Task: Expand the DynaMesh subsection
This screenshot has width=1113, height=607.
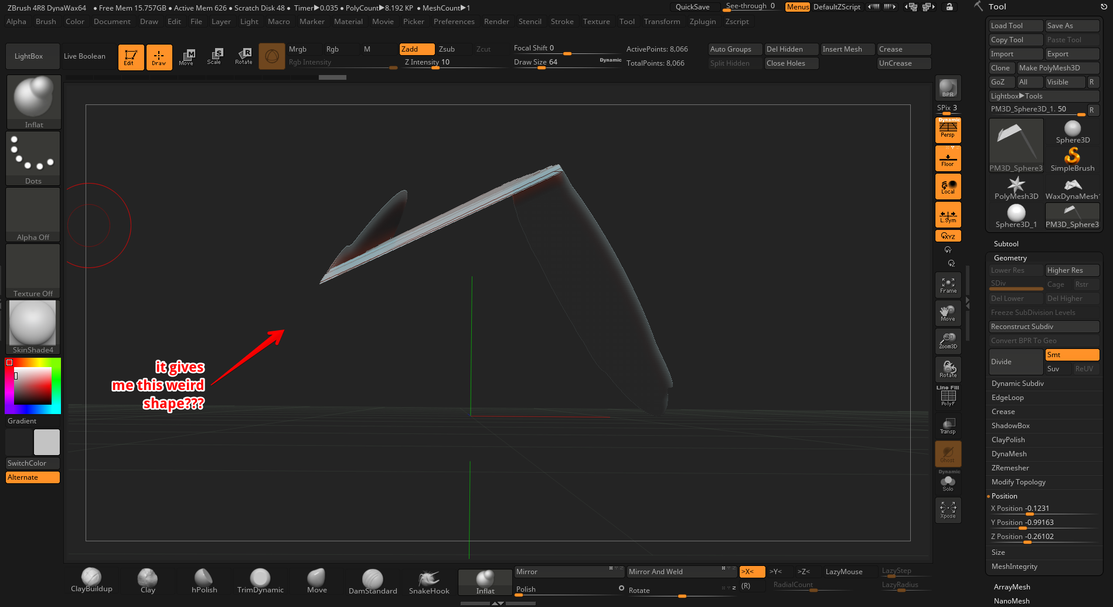Action: 1009,454
